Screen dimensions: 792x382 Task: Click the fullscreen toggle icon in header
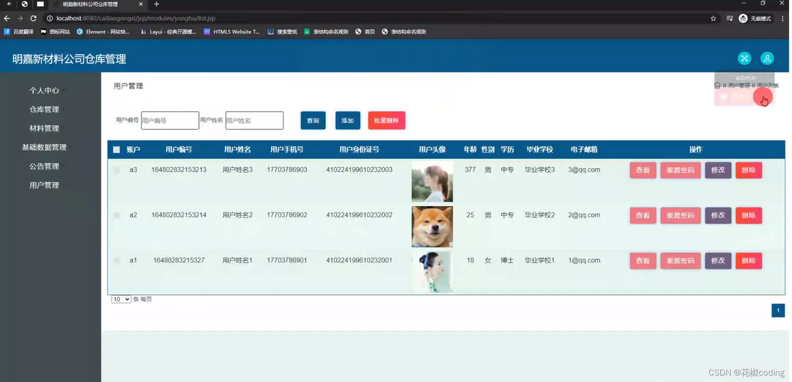tap(744, 58)
